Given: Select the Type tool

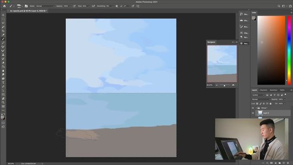Looking at the screenshot, I should point(3,82).
